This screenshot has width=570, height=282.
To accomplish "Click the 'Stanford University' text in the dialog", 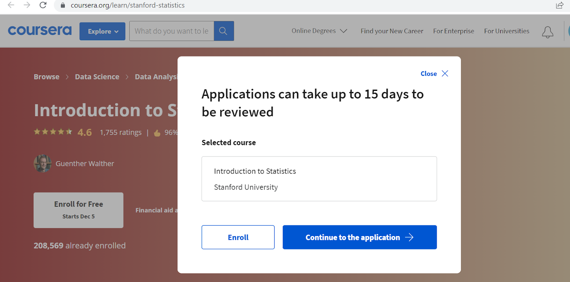I will pyautogui.click(x=246, y=187).
